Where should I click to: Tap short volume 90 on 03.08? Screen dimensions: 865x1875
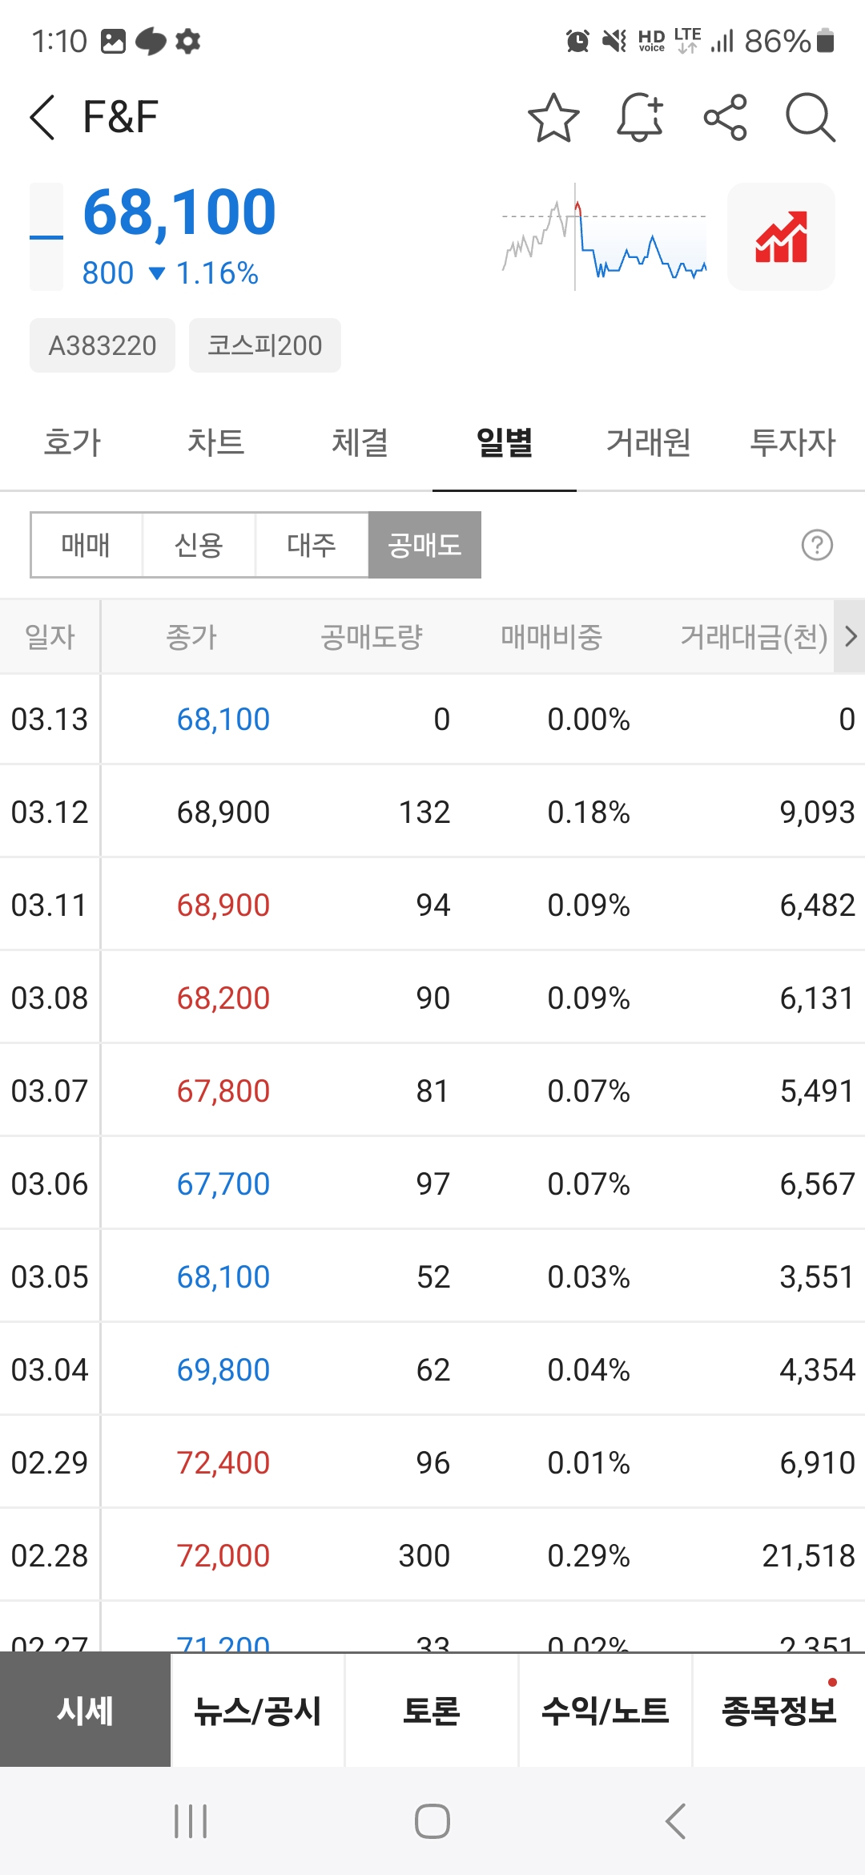[x=433, y=998]
